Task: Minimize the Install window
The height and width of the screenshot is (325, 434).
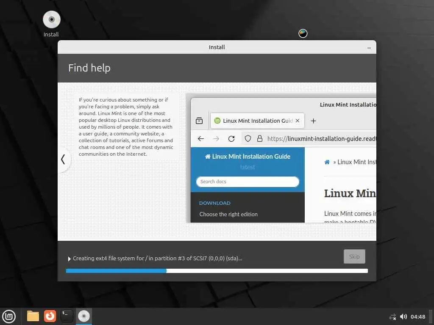Action: [369, 47]
